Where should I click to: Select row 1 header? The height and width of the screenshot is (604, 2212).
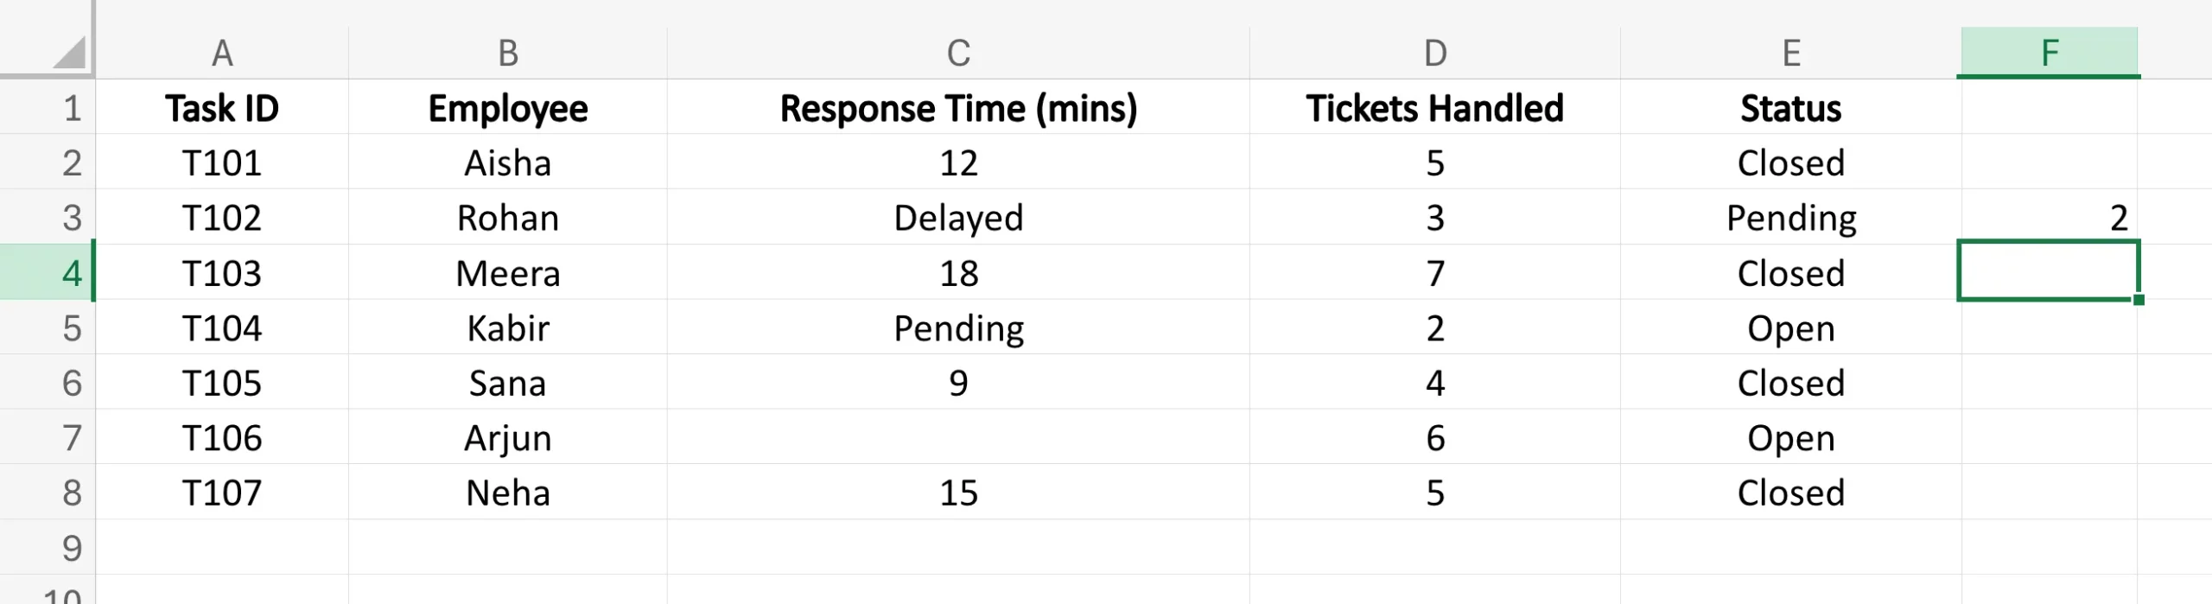48,108
